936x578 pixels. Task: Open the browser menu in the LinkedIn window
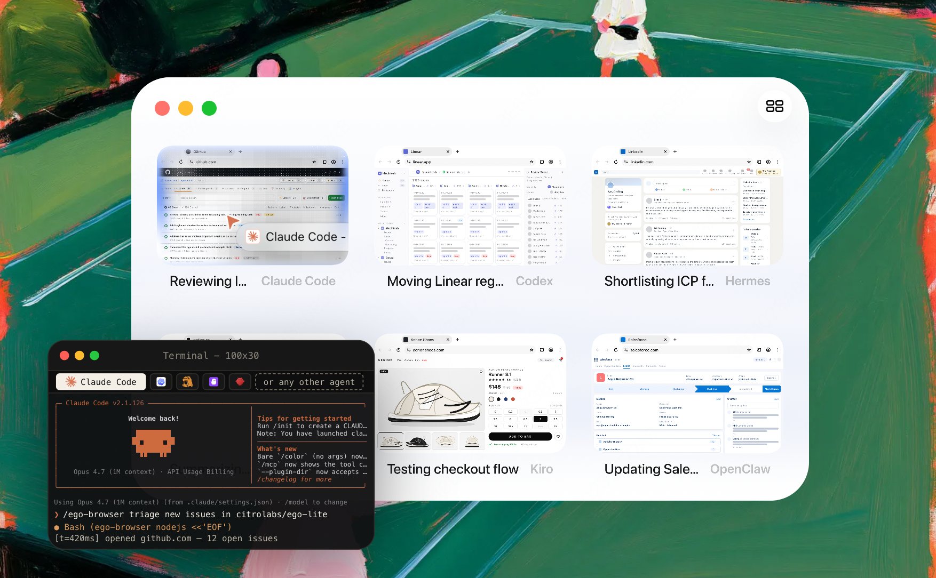pos(778,162)
